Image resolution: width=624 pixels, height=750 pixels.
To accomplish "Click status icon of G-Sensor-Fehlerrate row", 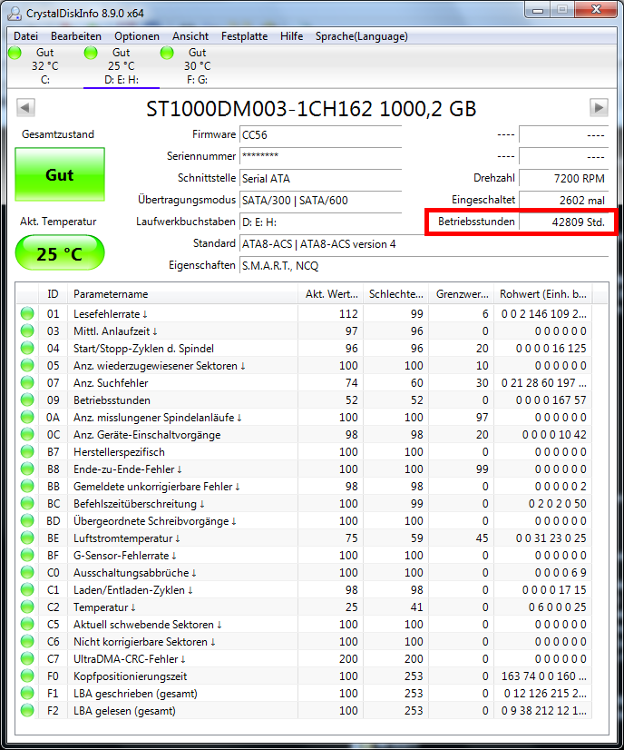I will pyautogui.click(x=27, y=556).
